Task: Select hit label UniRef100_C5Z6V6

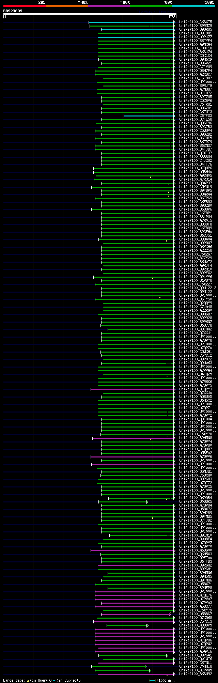Action: pos(196,101)
